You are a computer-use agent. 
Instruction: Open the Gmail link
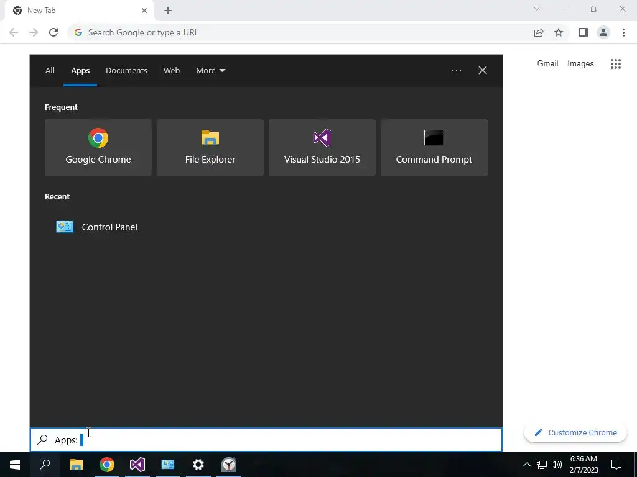547,64
